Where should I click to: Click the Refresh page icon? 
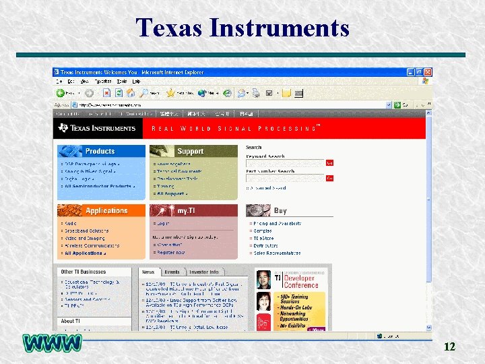tap(119, 93)
